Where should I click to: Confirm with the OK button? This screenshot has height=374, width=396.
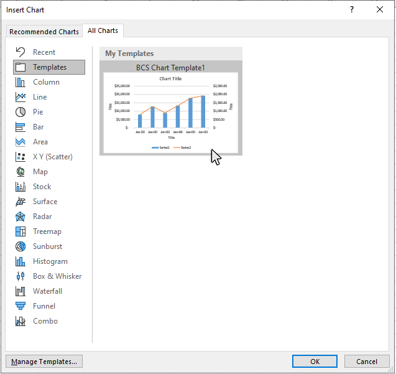point(315,362)
